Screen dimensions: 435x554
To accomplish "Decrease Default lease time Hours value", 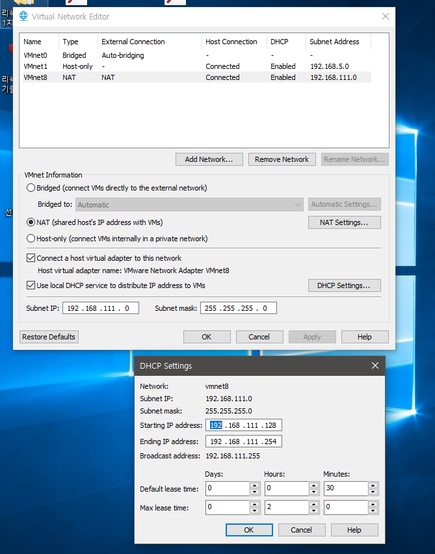I will tap(313, 492).
